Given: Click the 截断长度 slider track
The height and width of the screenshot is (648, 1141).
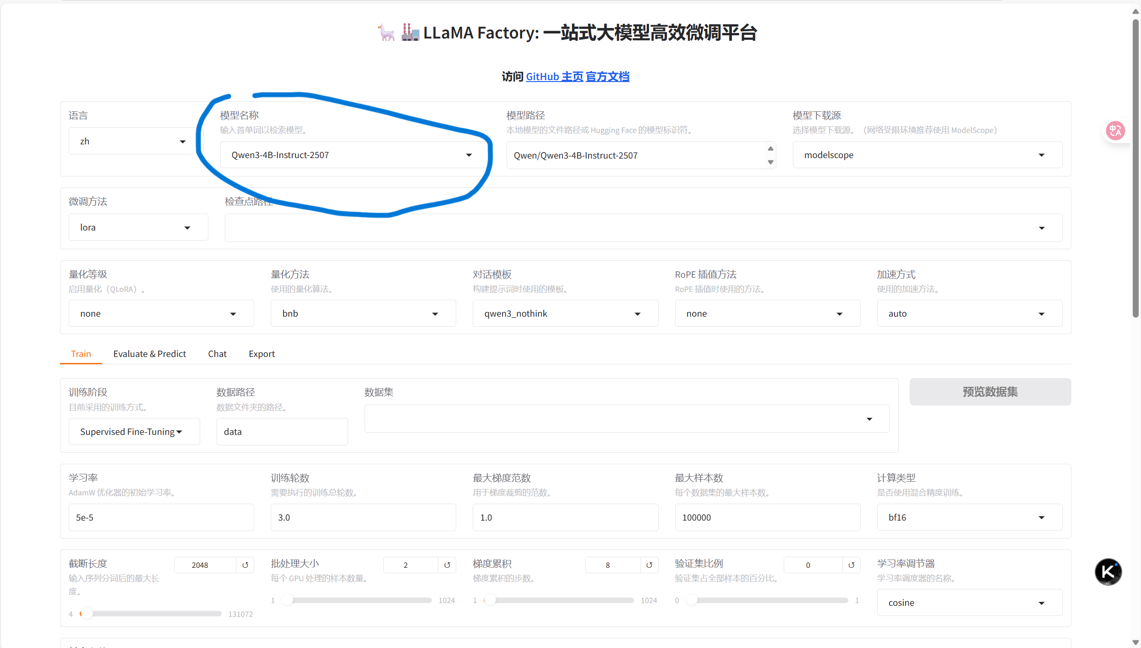Looking at the screenshot, I should [x=151, y=614].
